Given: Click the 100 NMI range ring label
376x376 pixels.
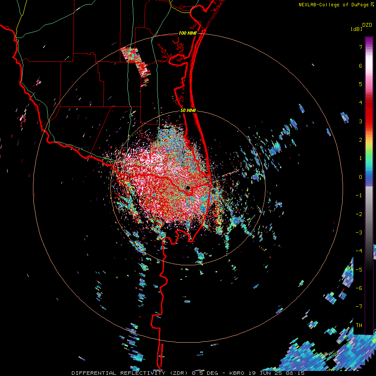Looking at the screenshot, I should point(188,33).
